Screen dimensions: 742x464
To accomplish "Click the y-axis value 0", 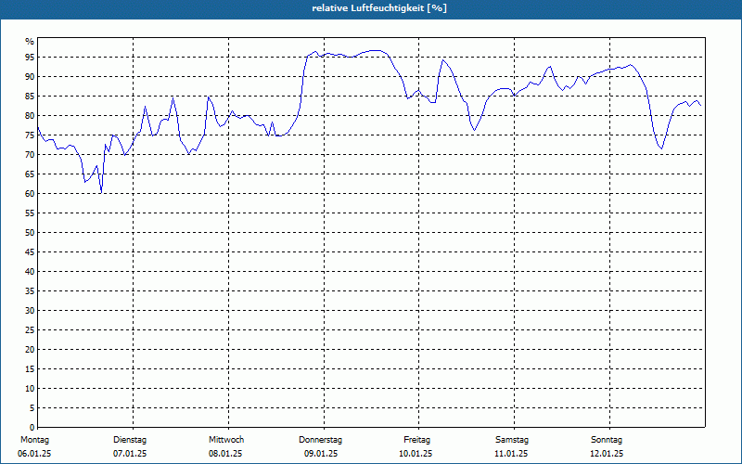I will pos(32,428).
